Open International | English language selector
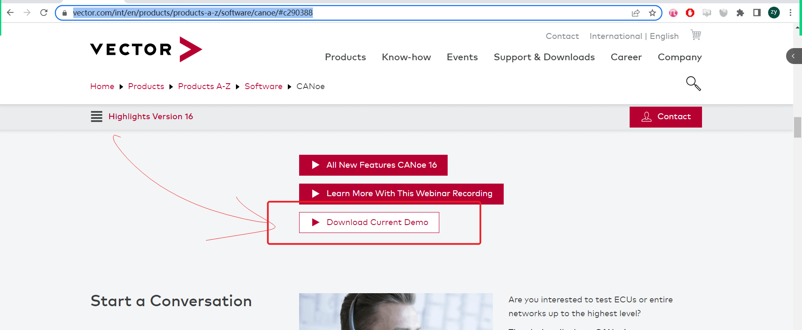This screenshot has height=330, width=802. 634,36
